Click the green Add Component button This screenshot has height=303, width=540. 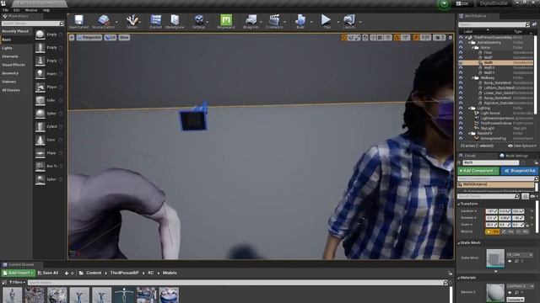[x=478, y=171]
